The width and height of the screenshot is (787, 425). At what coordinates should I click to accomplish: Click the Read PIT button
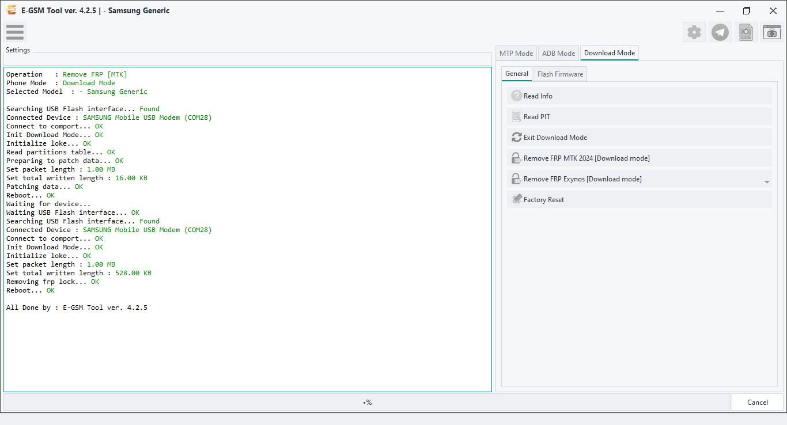(640, 117)
